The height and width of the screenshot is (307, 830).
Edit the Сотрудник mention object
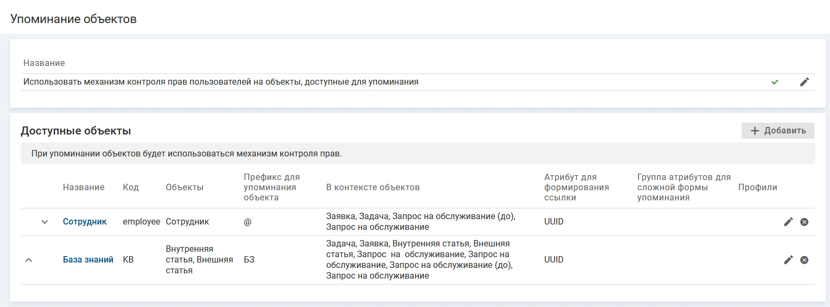tap(788, 222)
